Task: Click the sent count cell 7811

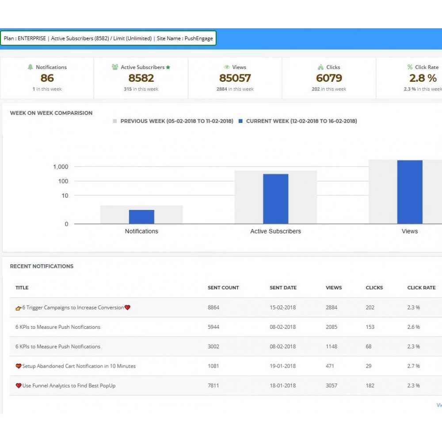Action: pos(213,385)
